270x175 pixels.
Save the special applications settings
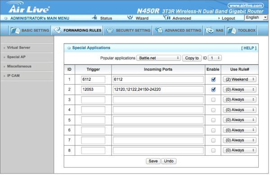point(153,161)
